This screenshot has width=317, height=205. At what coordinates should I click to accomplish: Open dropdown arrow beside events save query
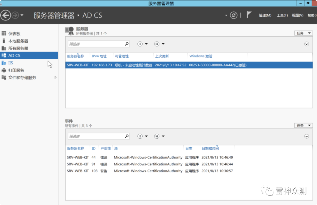[163, 136]
